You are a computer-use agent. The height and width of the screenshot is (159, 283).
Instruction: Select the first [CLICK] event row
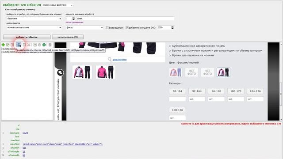9,49
